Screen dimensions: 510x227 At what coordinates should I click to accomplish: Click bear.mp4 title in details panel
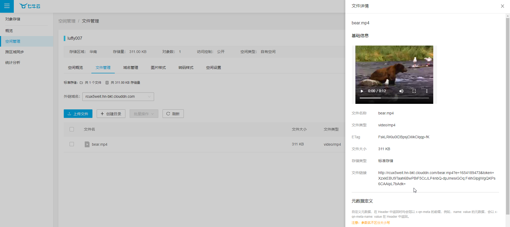(360, 23)
